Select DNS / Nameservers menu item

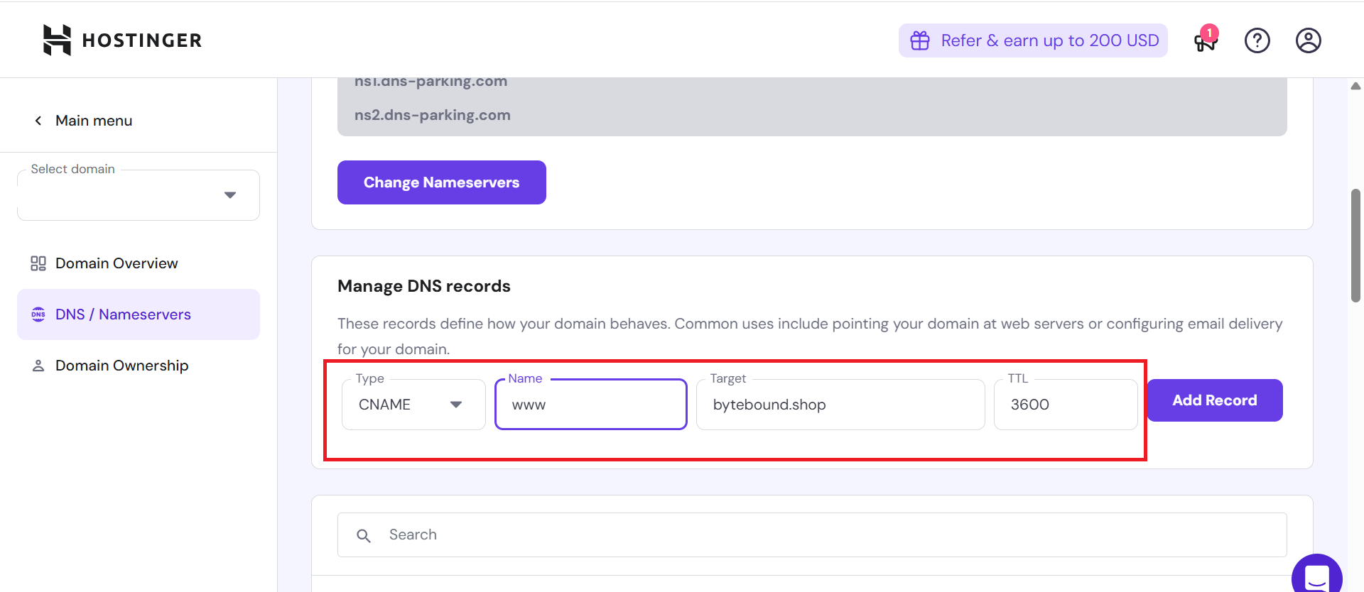(139, 314)
